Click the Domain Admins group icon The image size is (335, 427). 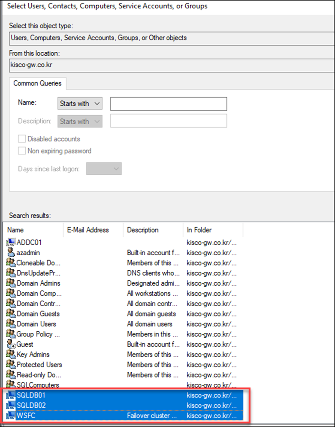pos(11,283)
